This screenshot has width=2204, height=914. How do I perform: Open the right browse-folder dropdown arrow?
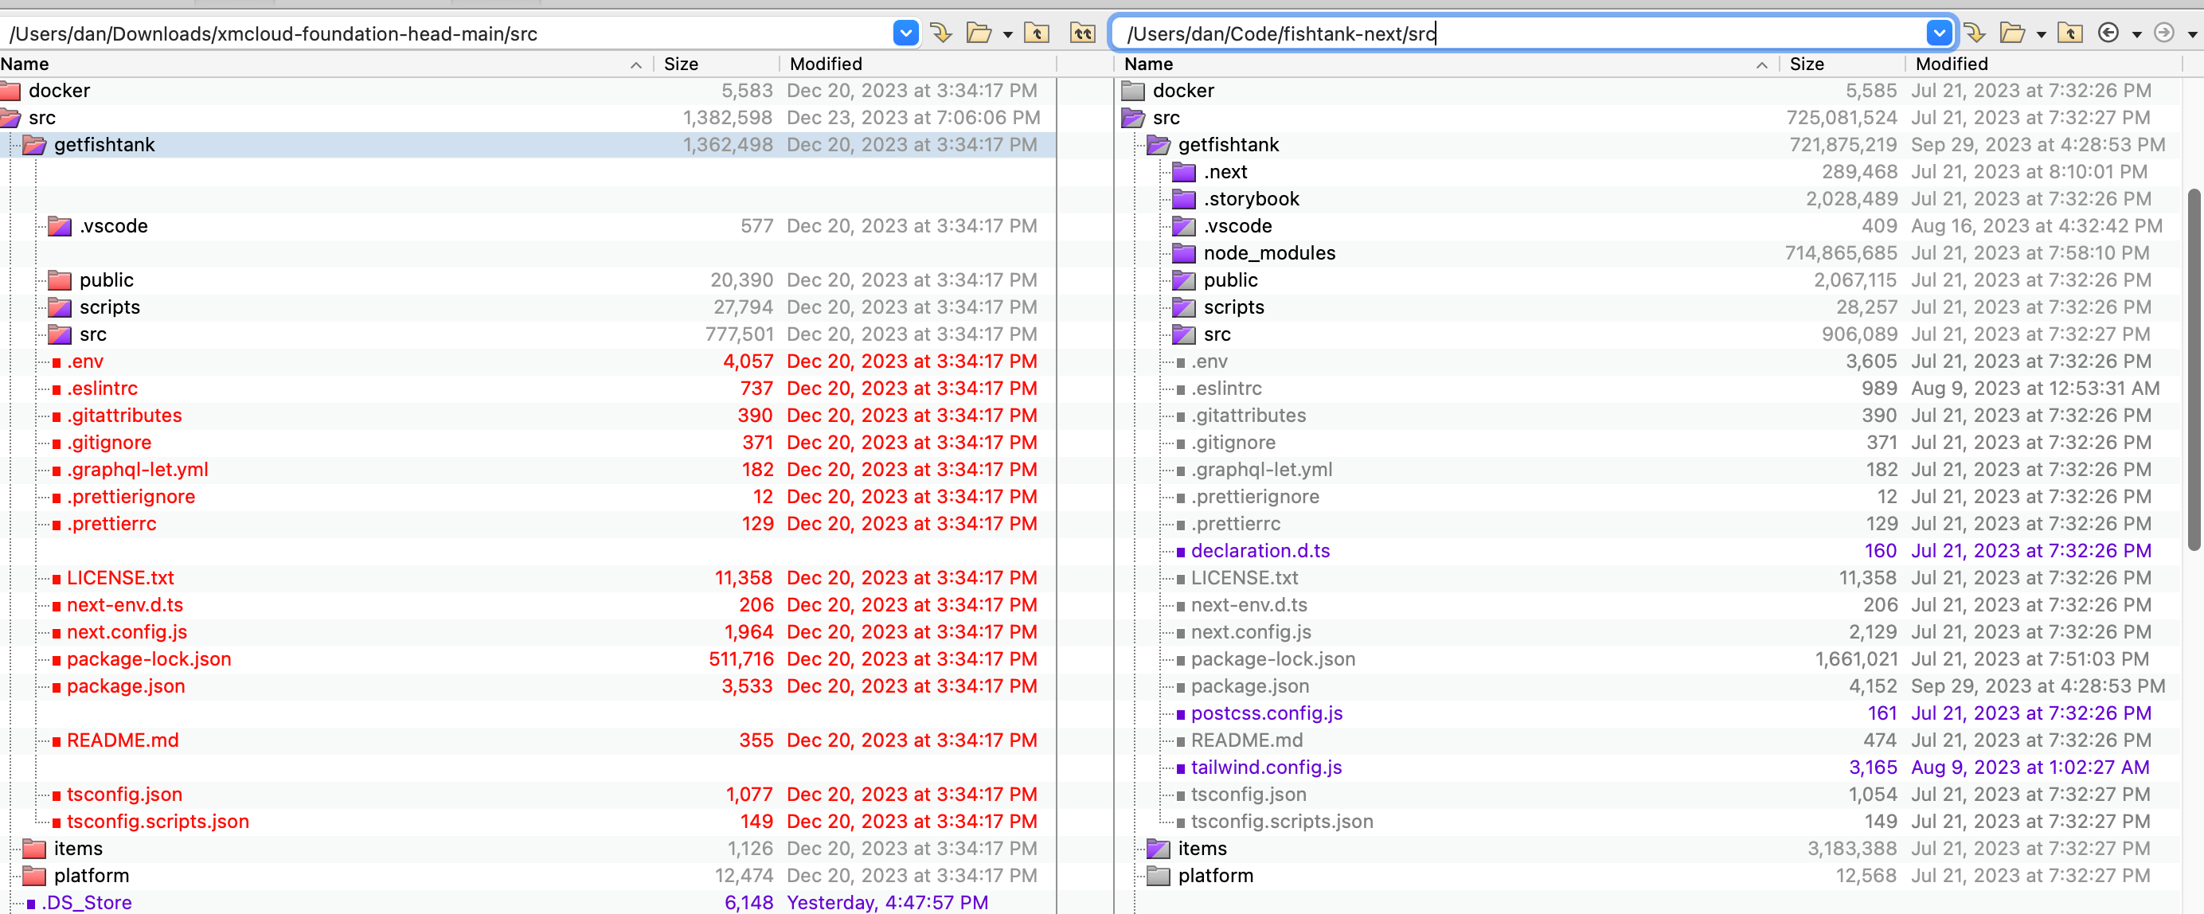2041,35
